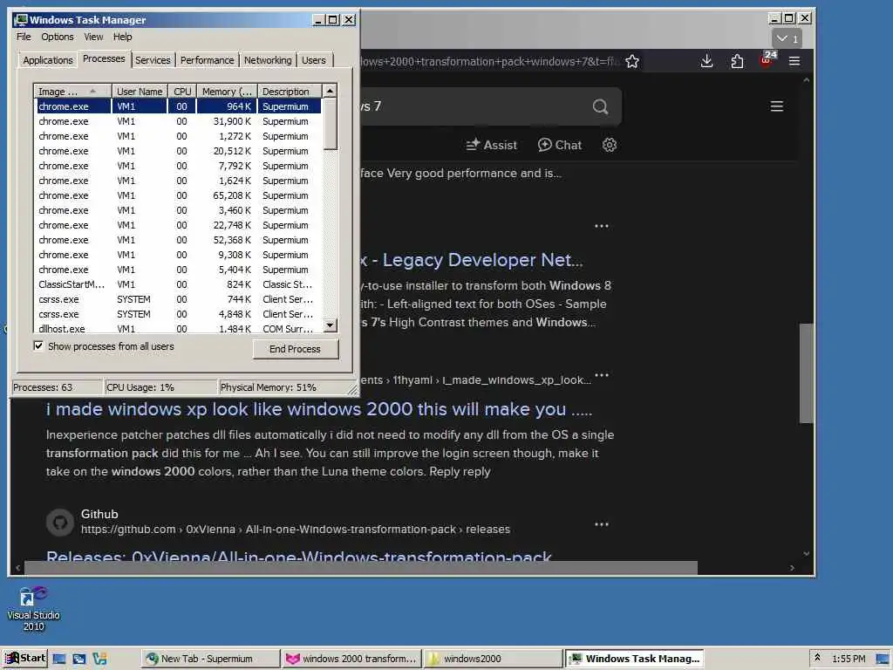Click the Show Desktop quick launch icon

(59, 659)
